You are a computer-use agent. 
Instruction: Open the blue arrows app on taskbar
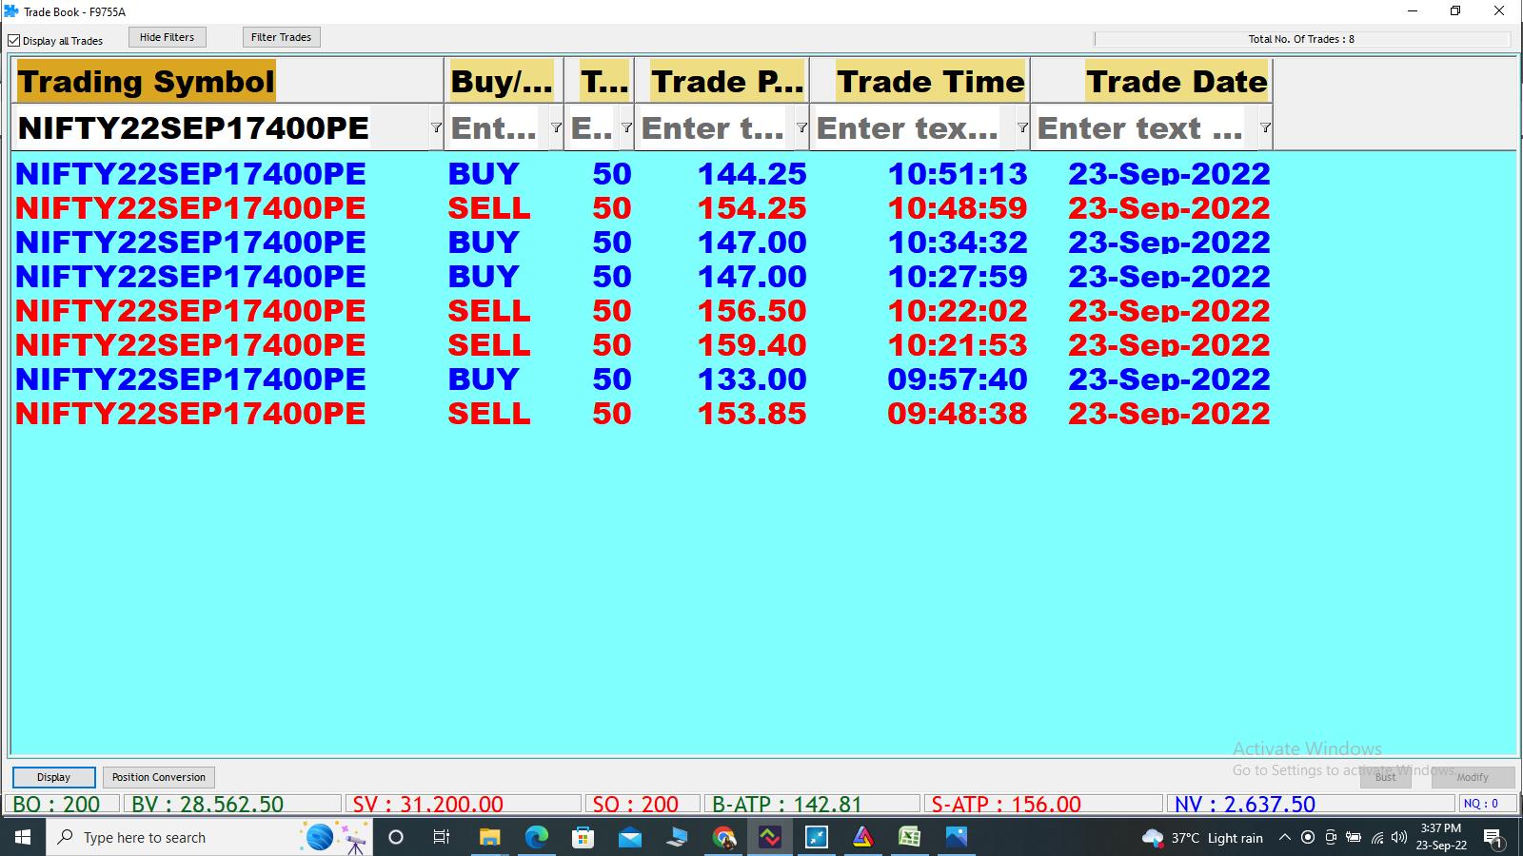pos(817,837)
